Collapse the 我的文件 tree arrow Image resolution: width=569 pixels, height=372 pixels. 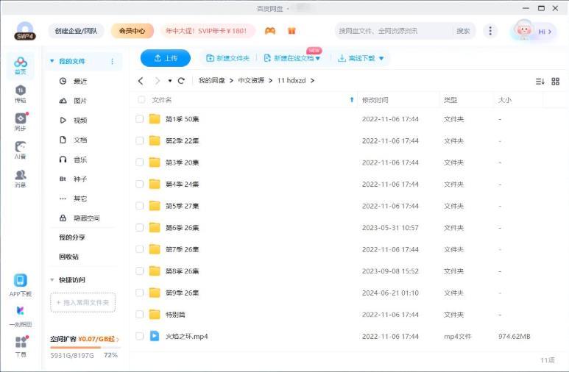52,61
